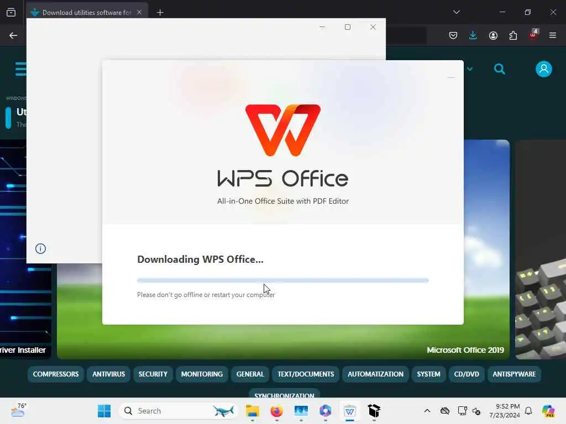Viewport: 566px width, 424px height.
Task: Open the website user profile icon
Action: 544,69
